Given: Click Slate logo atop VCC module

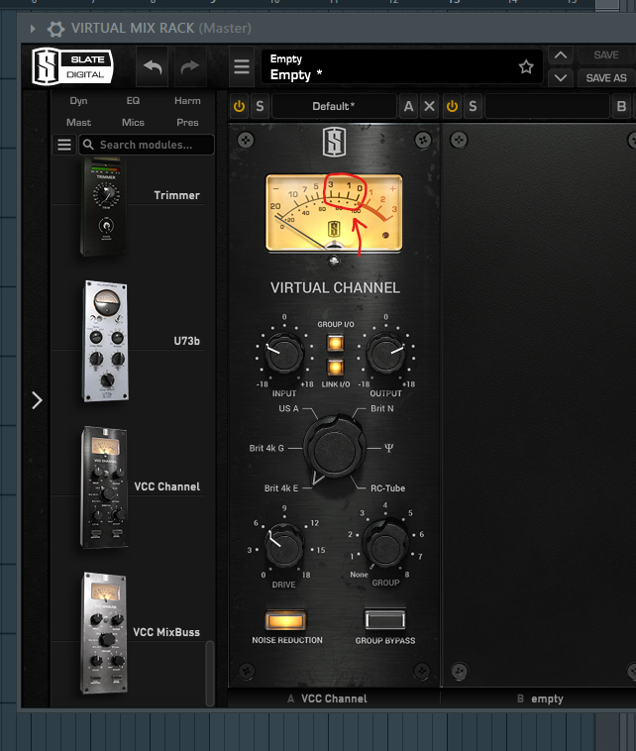Looking at the screenshot, I should coord(334,142).
